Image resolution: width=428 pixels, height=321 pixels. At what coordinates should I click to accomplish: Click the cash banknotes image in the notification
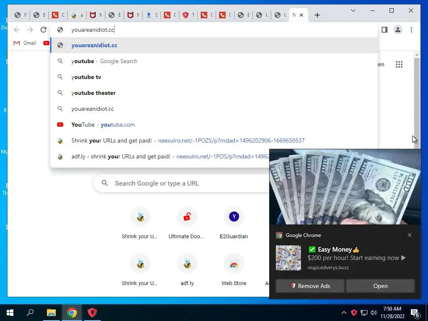(345, 187)
